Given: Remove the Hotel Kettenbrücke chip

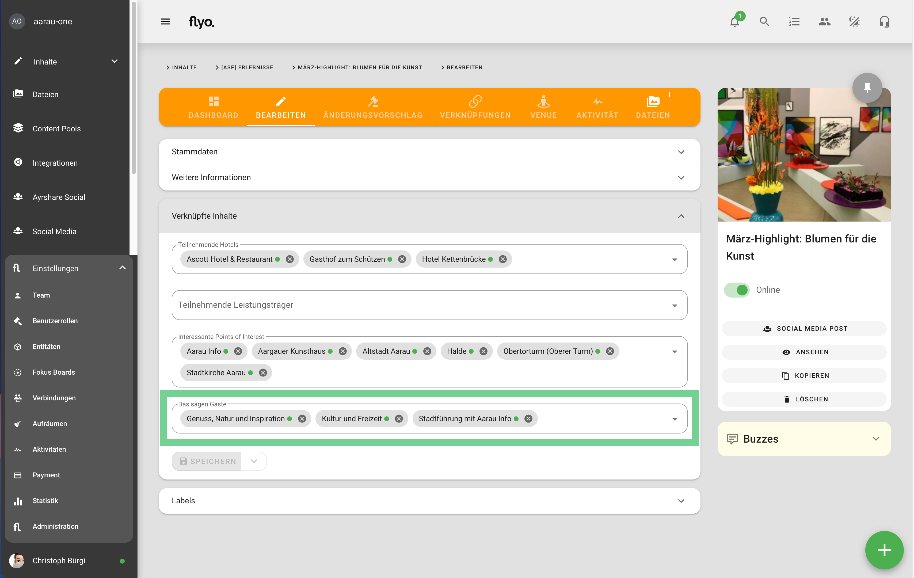Looking at the screenshot, I should coord(502,259).
